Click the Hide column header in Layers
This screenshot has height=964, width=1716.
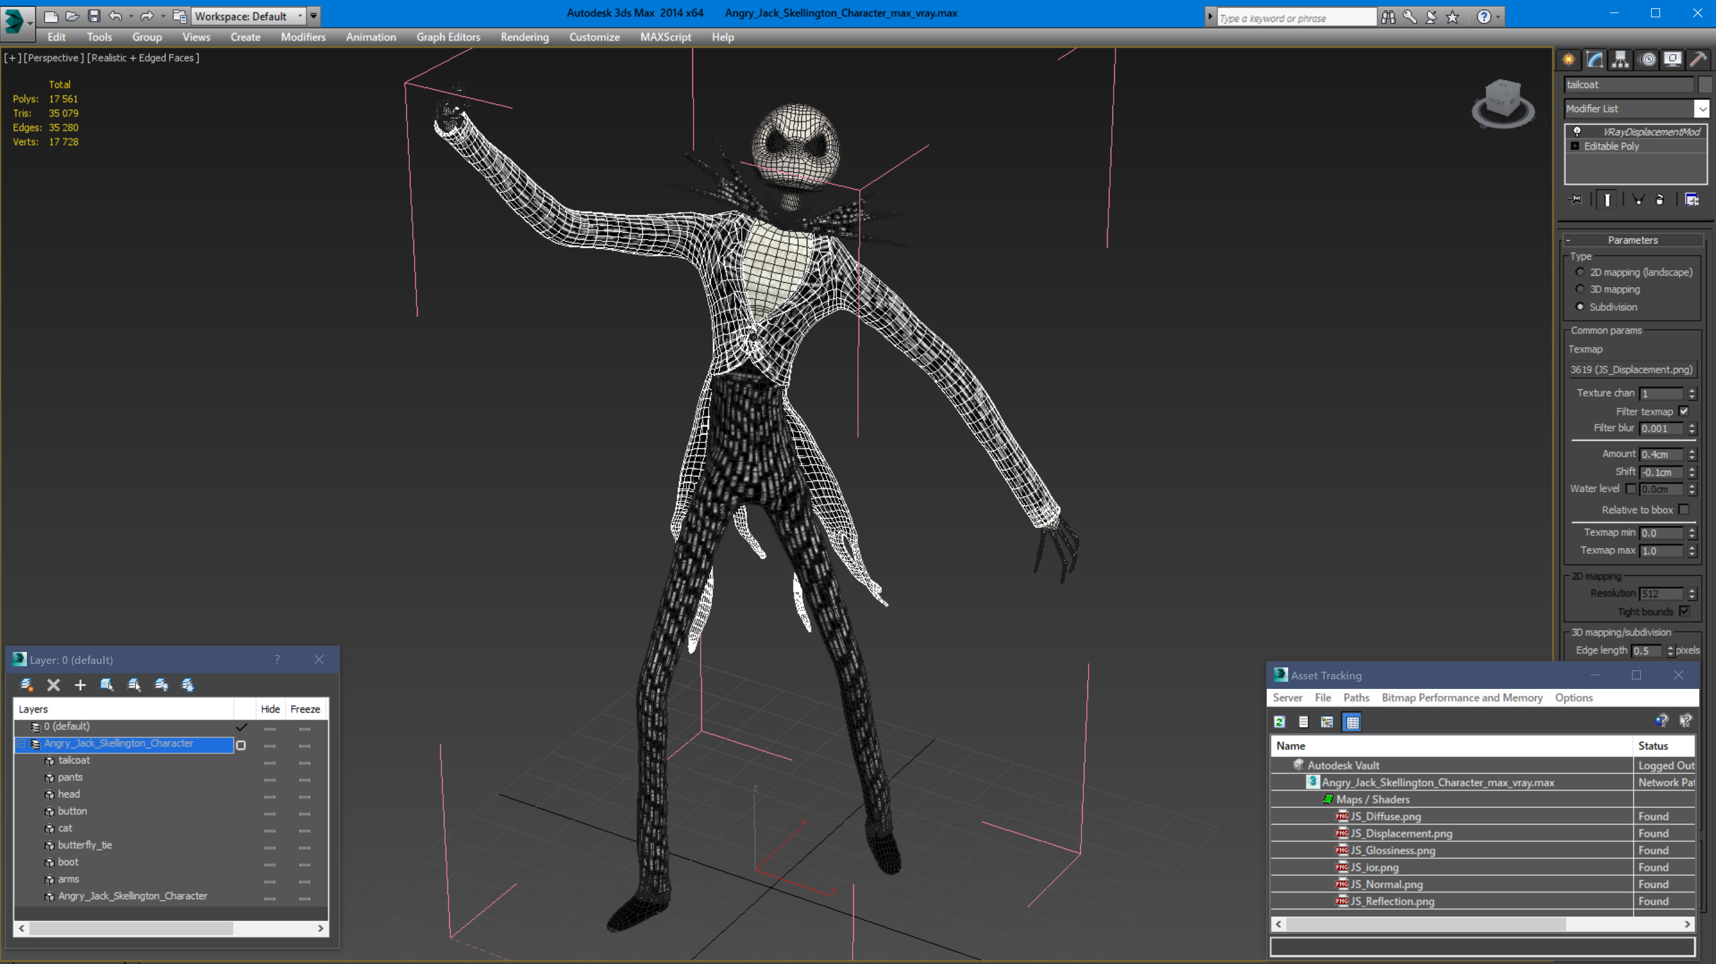(270, 709)
